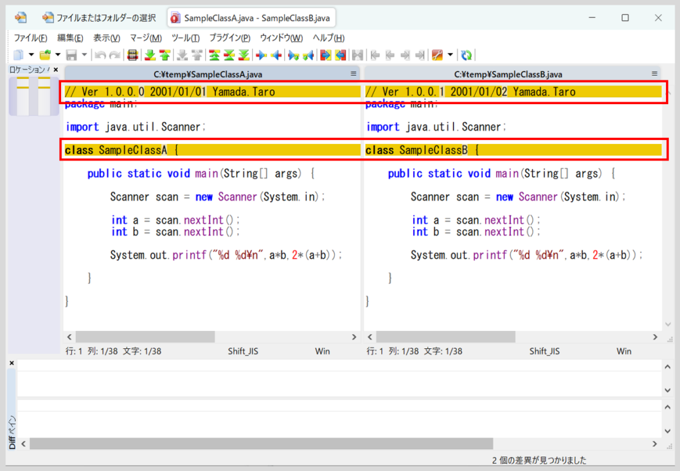Click the New document toolbar icon
Viewport: 680px width, 471px height.
tap(19, 55)
